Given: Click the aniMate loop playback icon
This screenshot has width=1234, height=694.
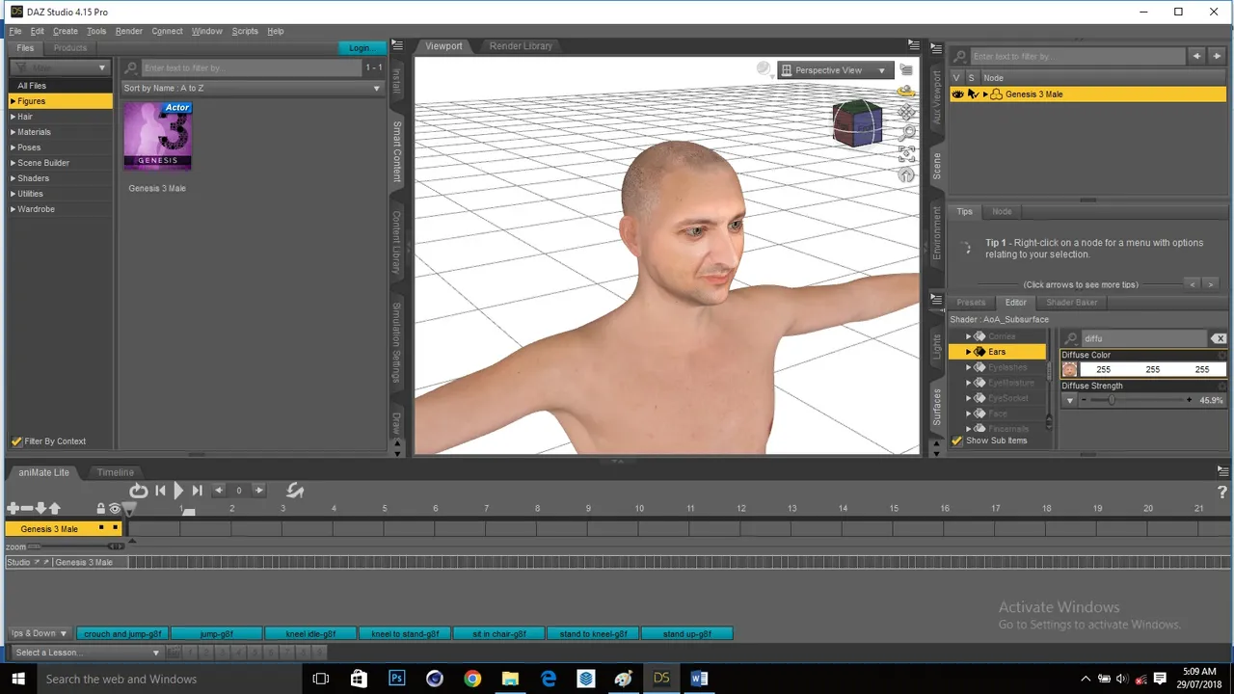Looking at the screenshot, I should 139,491.
